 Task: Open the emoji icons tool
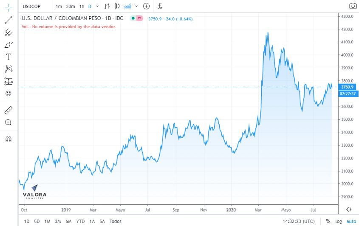tap(8, 93)
